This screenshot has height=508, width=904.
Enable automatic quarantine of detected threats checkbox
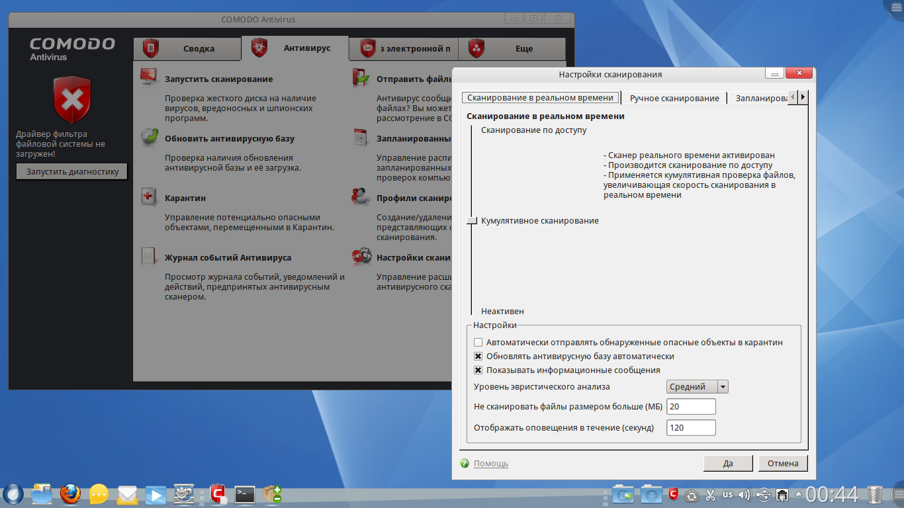click(478, 343)
